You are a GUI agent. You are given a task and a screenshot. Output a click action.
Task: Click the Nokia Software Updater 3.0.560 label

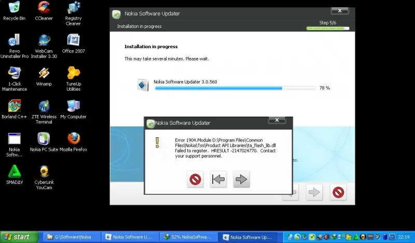[185, 82]
